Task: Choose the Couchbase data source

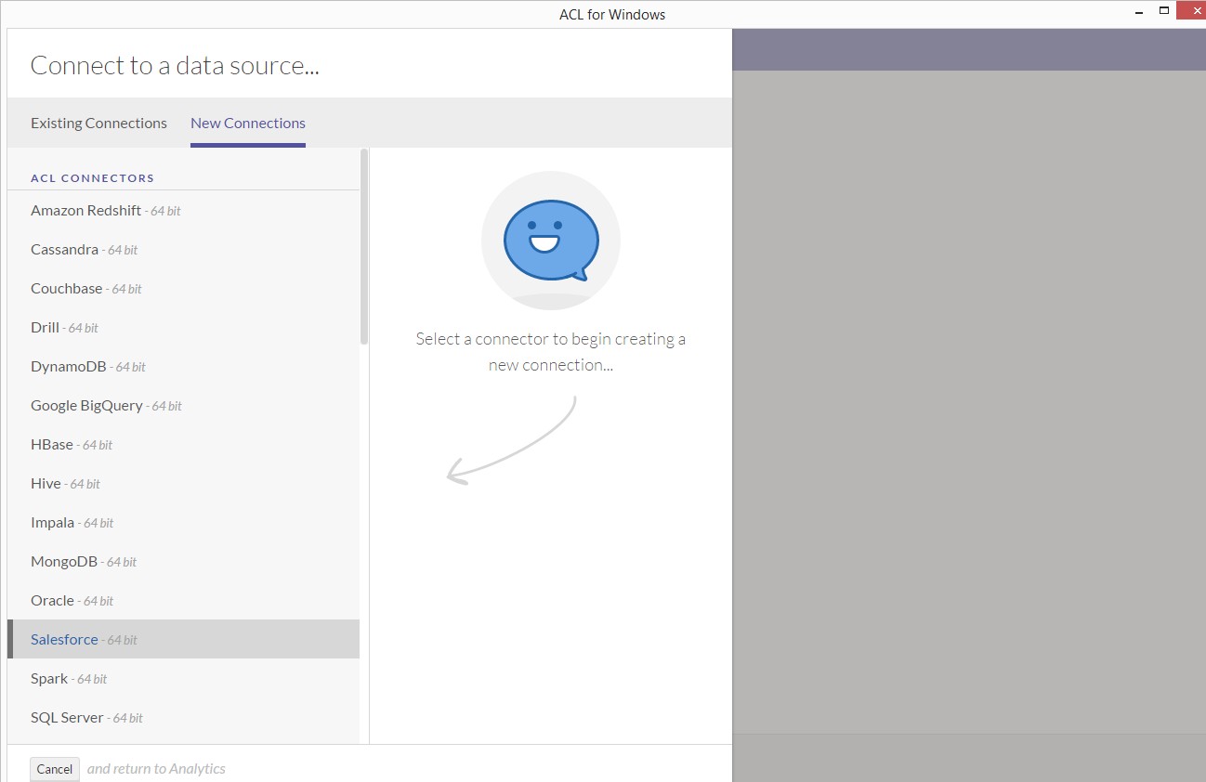Action: click(67, 288)
